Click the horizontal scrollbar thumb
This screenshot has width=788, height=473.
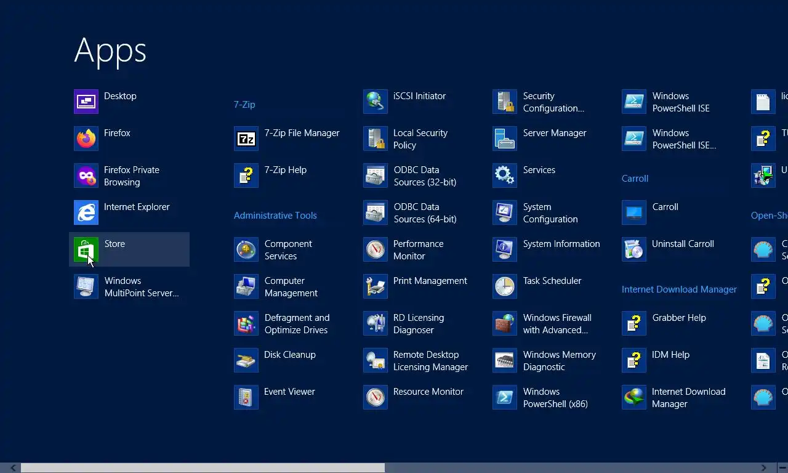pos(203,468)
